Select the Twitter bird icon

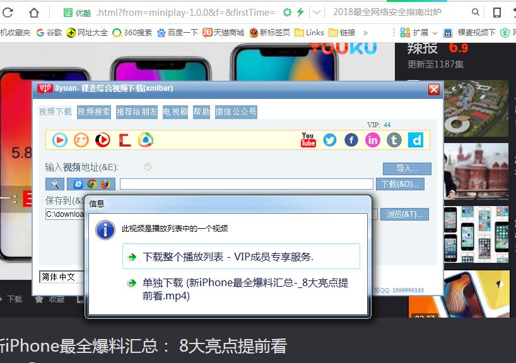(330, 140)
